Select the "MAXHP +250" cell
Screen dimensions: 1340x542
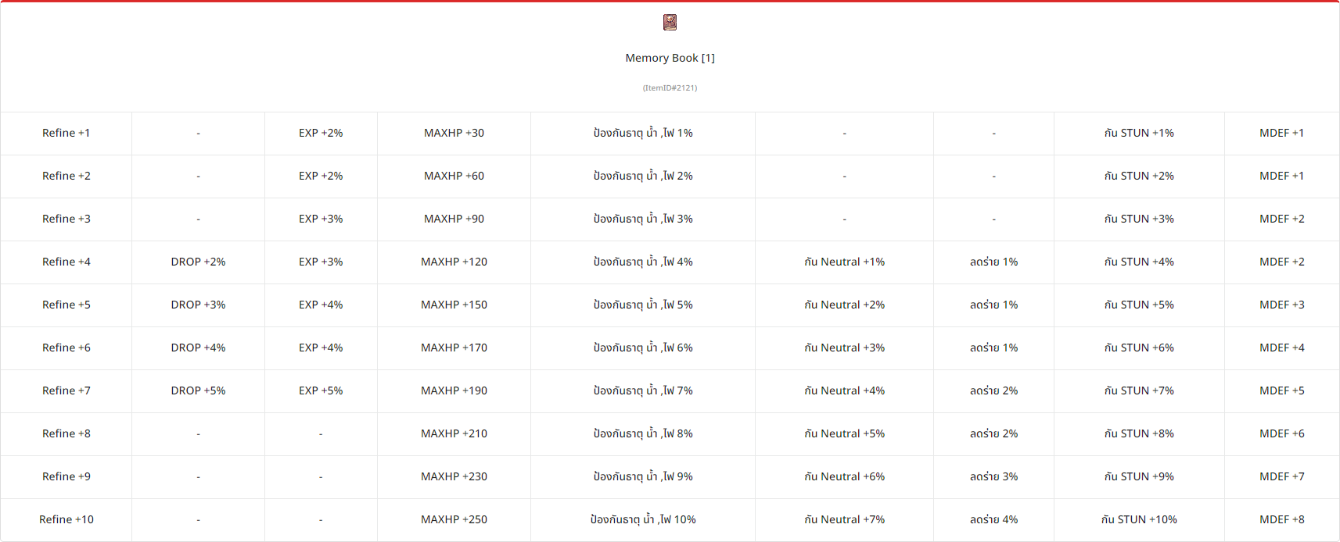click(454, 519)
